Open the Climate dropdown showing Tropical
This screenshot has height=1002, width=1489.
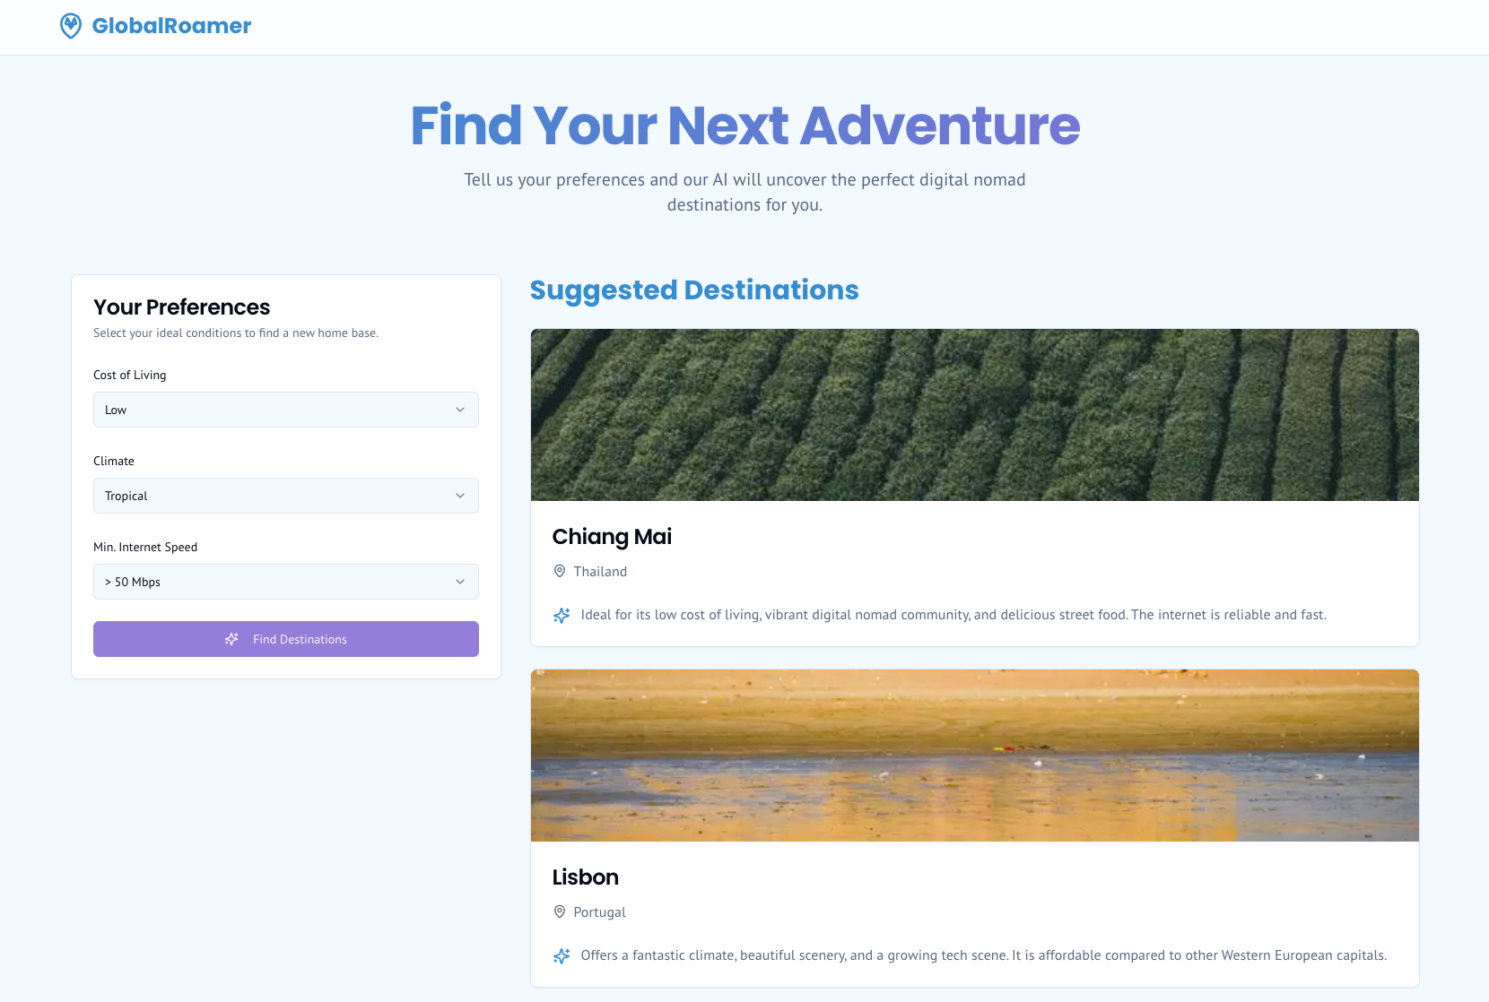coord(285,495)
